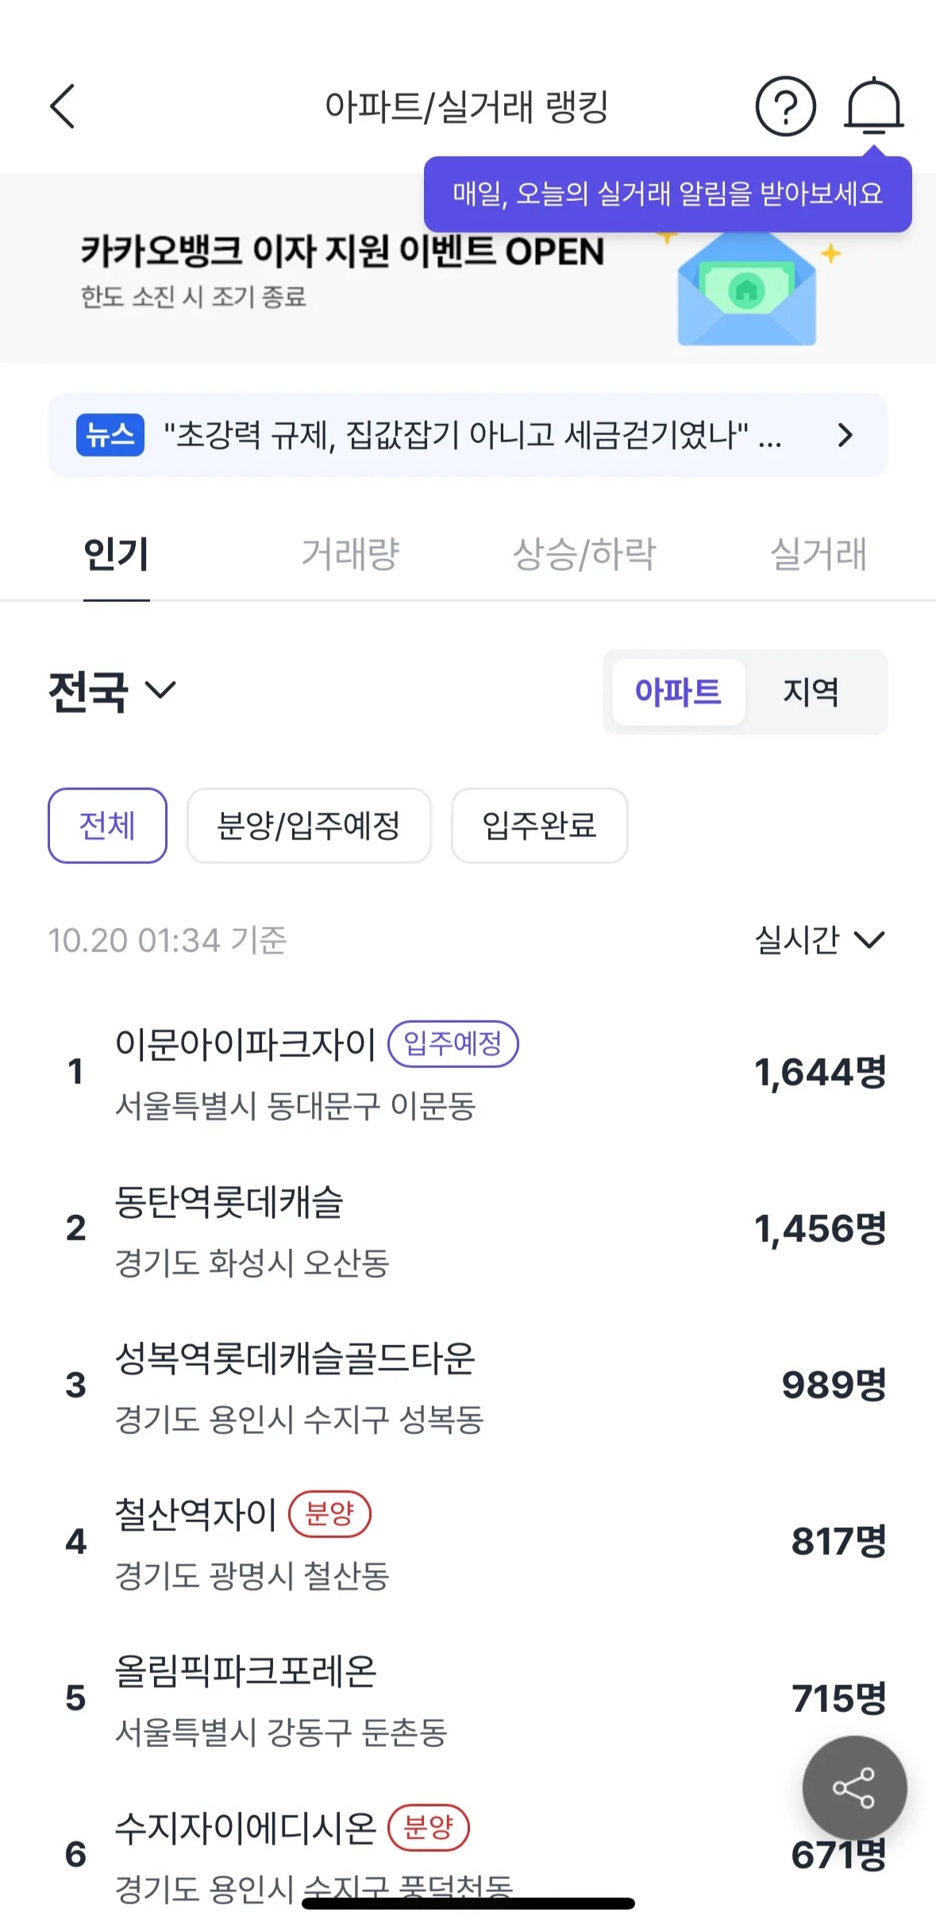Expand the 전국 region dropdown
The height and width of the screenshot is (1928, 936).
pos(112,691)
